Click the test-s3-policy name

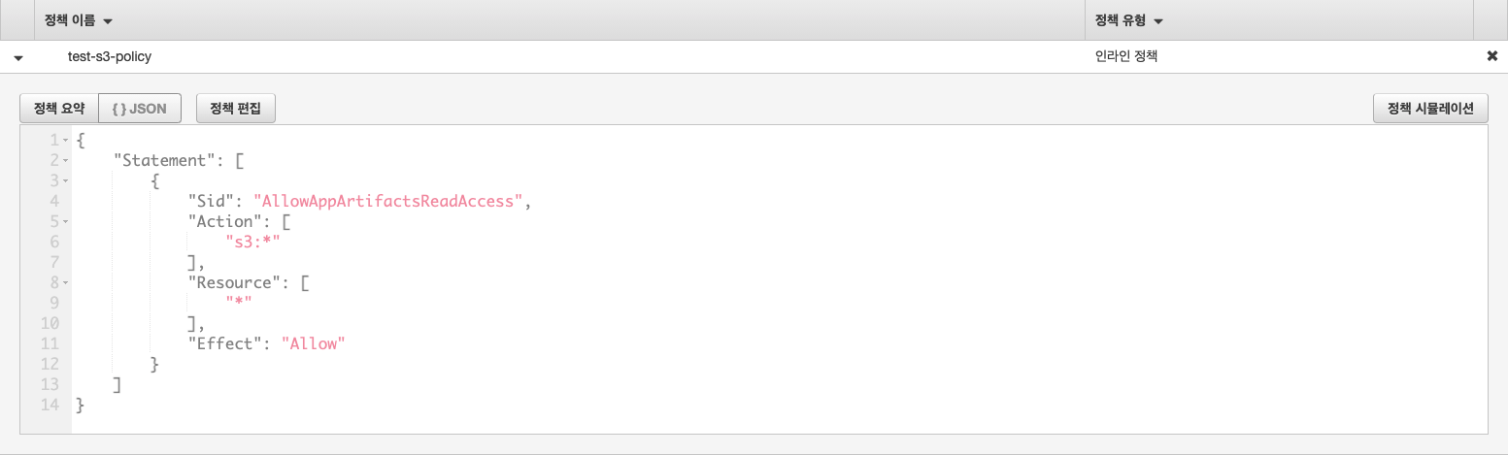(x=109, y=56)
